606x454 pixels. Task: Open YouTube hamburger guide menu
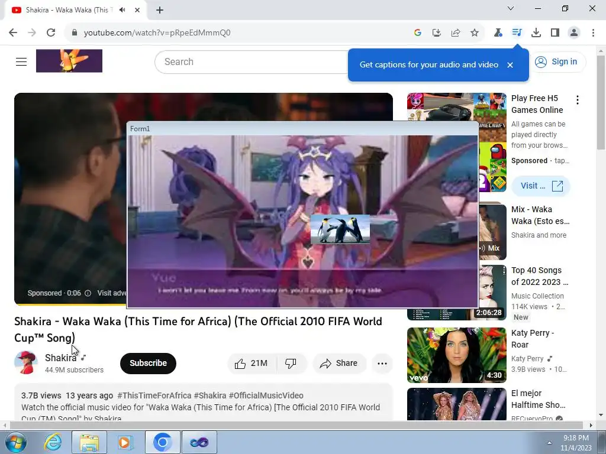tap(21, 61)
